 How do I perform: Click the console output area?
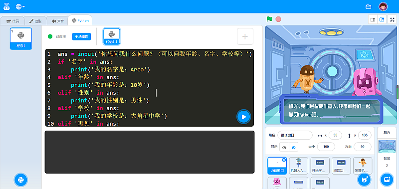pos(150,152)
